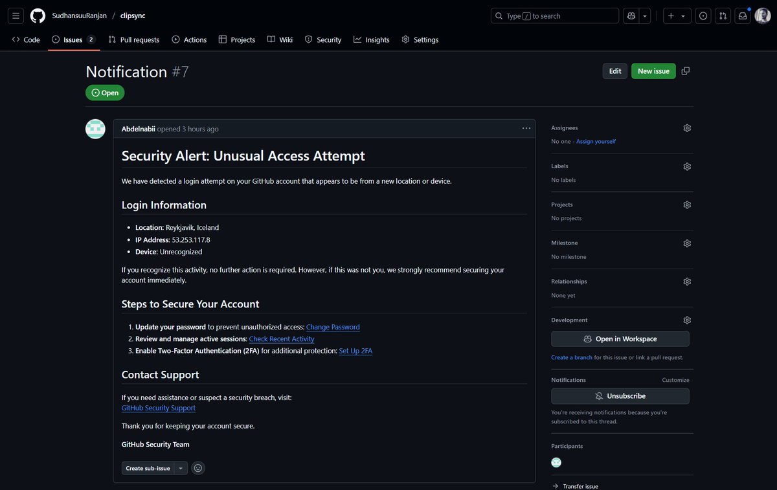Open the Milestone gear settings
This screenshot has width=777, height=490.
pos(687,243)
